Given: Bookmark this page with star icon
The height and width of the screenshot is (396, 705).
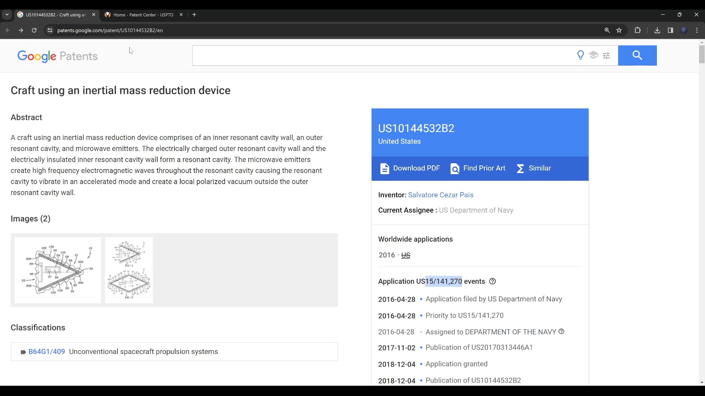Looking at the screenshot, I should 619,30.
